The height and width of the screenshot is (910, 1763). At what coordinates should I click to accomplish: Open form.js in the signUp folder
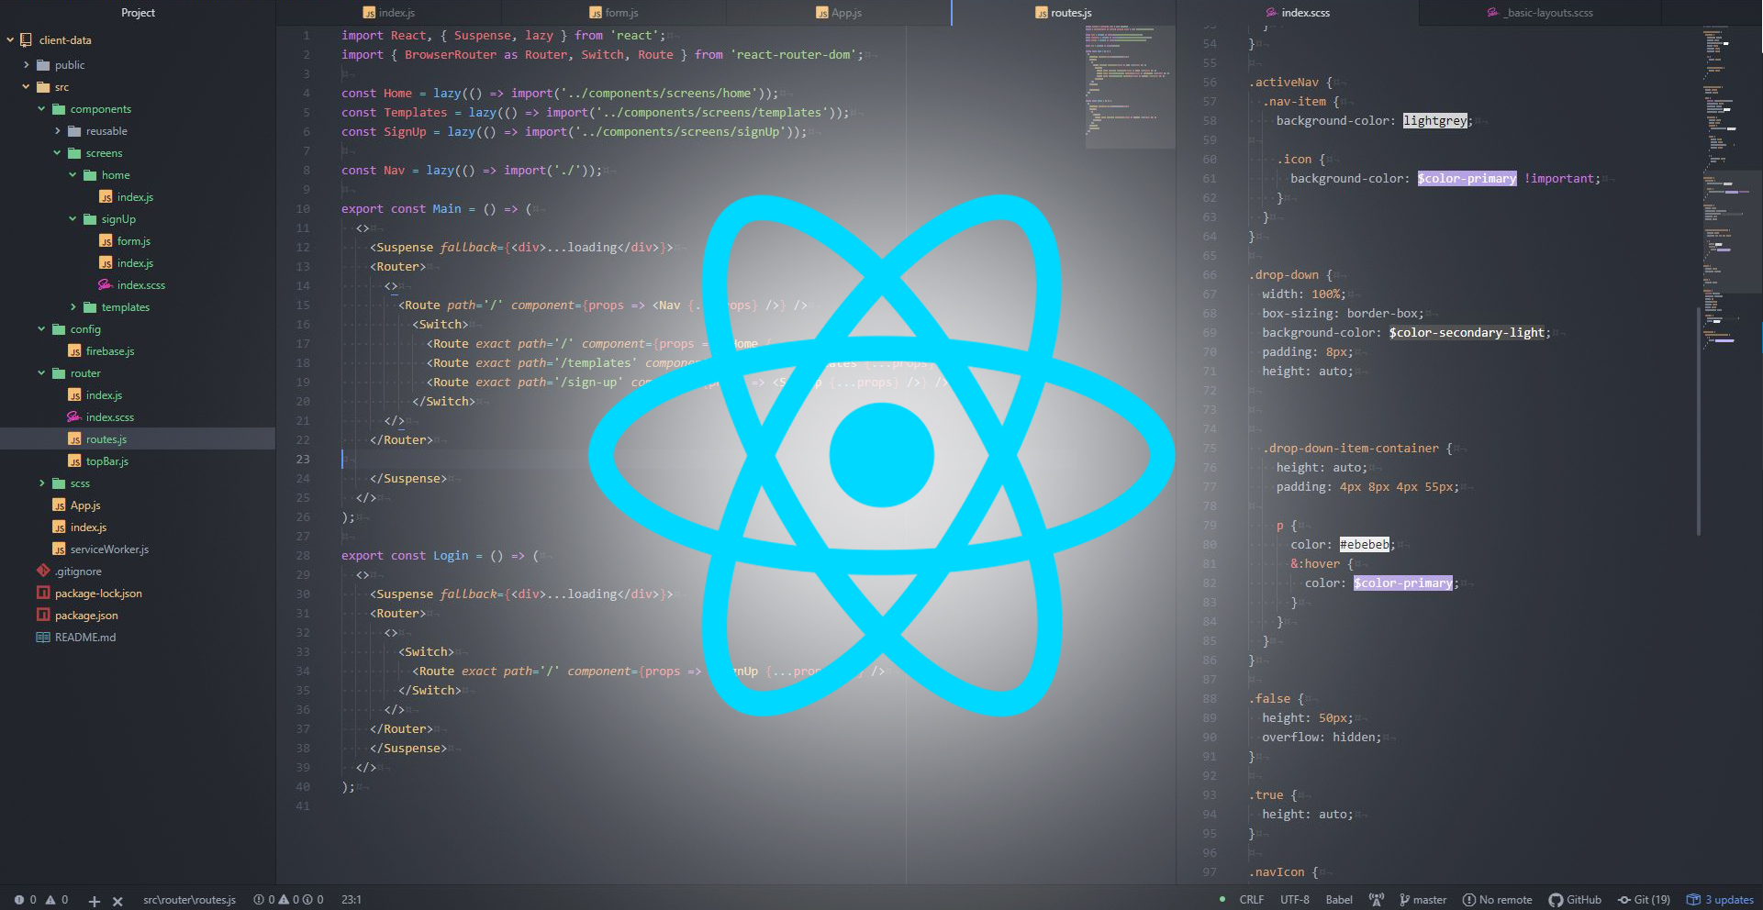[x=123, y=241]
